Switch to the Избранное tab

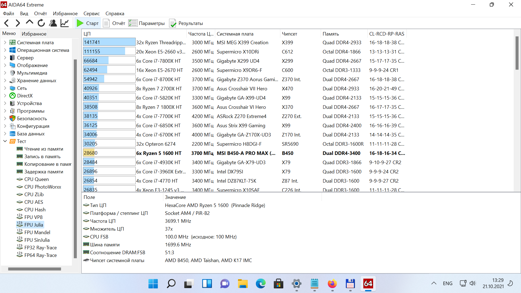coord(34,34)
